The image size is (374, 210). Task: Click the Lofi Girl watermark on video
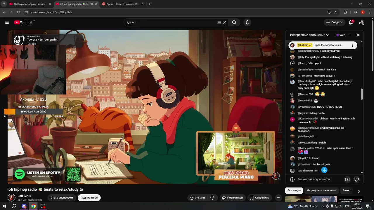pos(276,176)
